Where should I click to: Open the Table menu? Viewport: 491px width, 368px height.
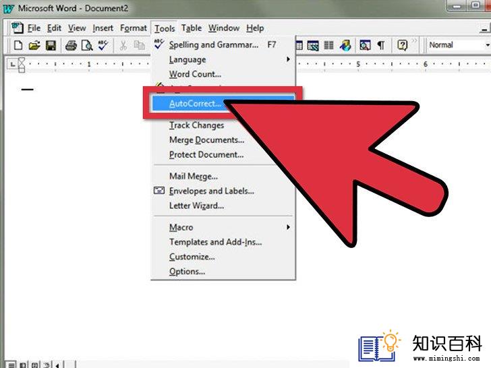192,28
